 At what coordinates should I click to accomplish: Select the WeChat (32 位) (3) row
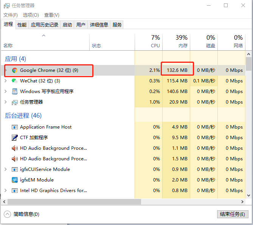[x=123, y=81]
